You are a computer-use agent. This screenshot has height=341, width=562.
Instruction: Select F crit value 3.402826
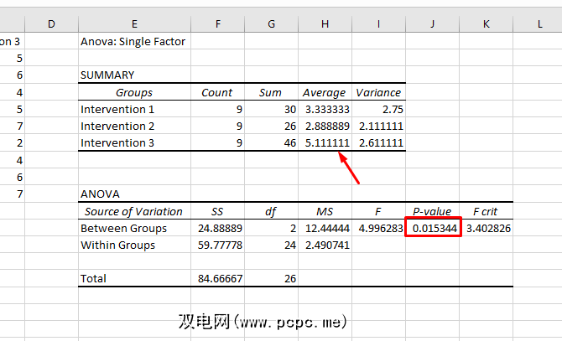(486, 228)
